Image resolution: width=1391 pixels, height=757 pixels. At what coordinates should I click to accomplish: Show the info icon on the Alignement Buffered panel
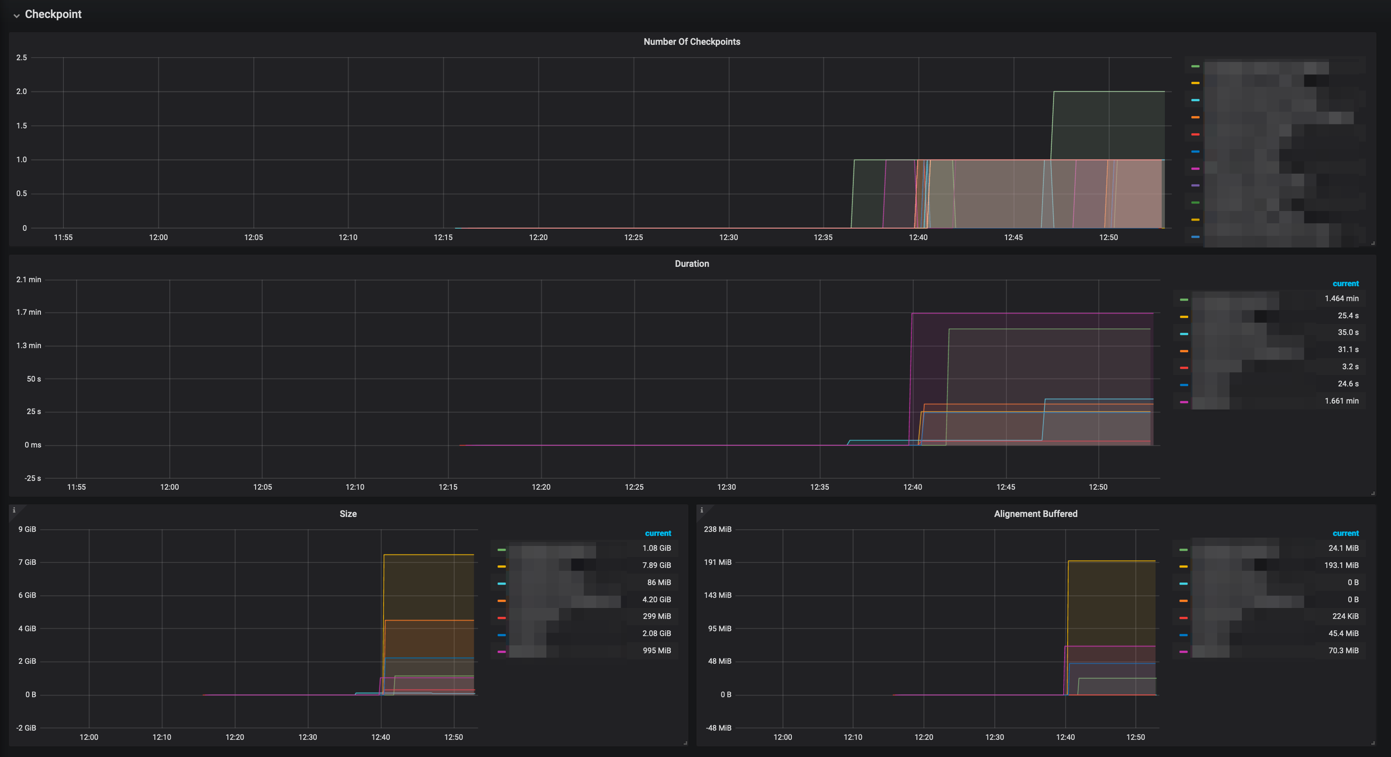[x=702, y=510]
